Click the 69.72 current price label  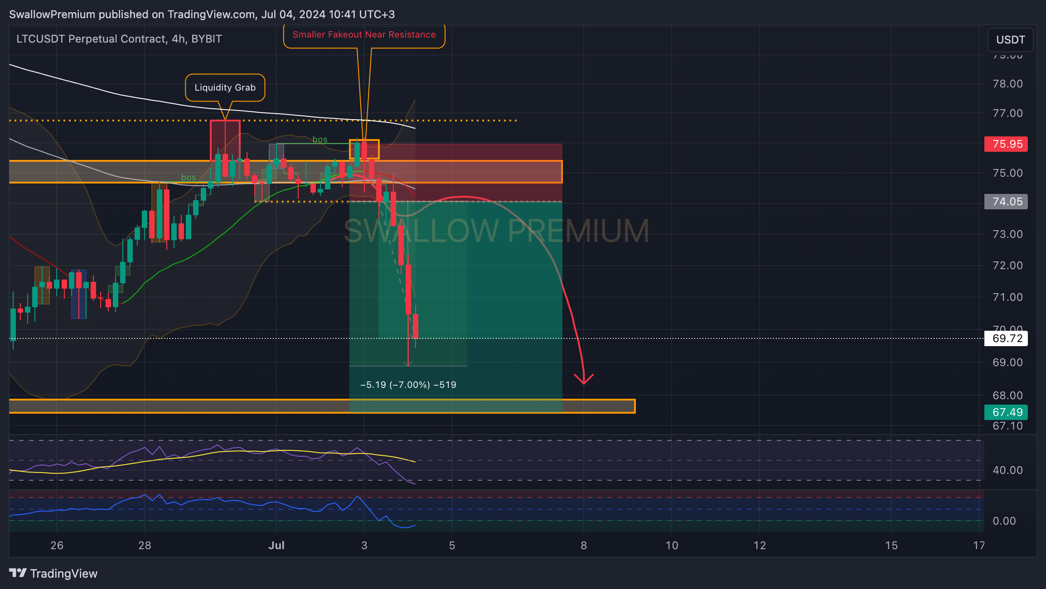click(1006, 338)
